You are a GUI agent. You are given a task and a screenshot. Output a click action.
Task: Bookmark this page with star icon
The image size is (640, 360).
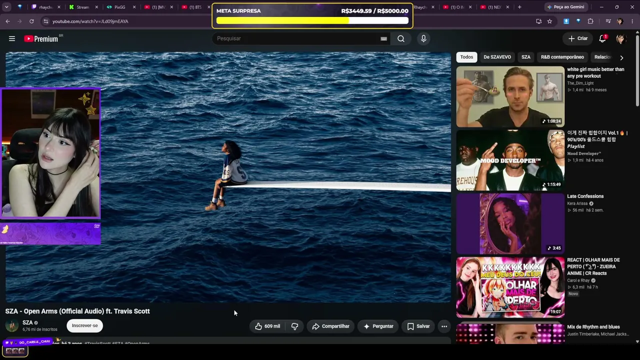click(549, 21)
